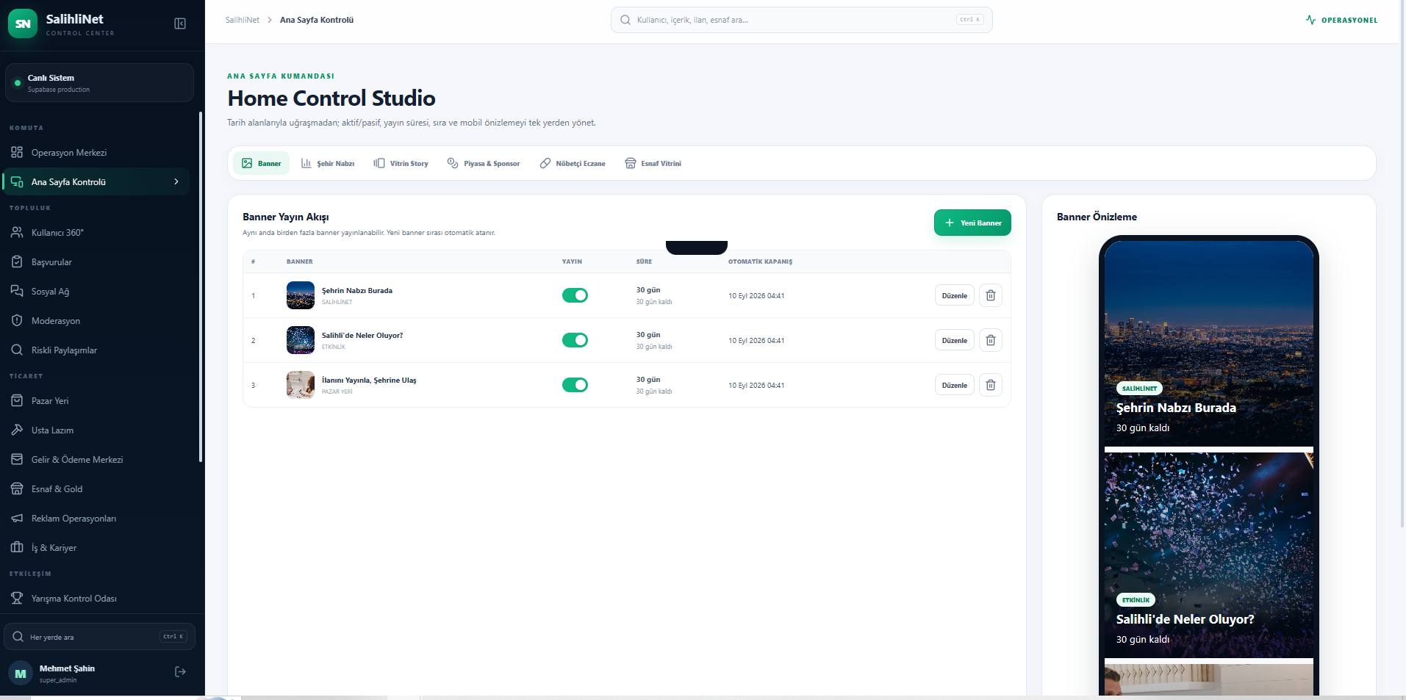
Task: Click the Operasyonel pulse status icon
Action: tap(1310, 20)
